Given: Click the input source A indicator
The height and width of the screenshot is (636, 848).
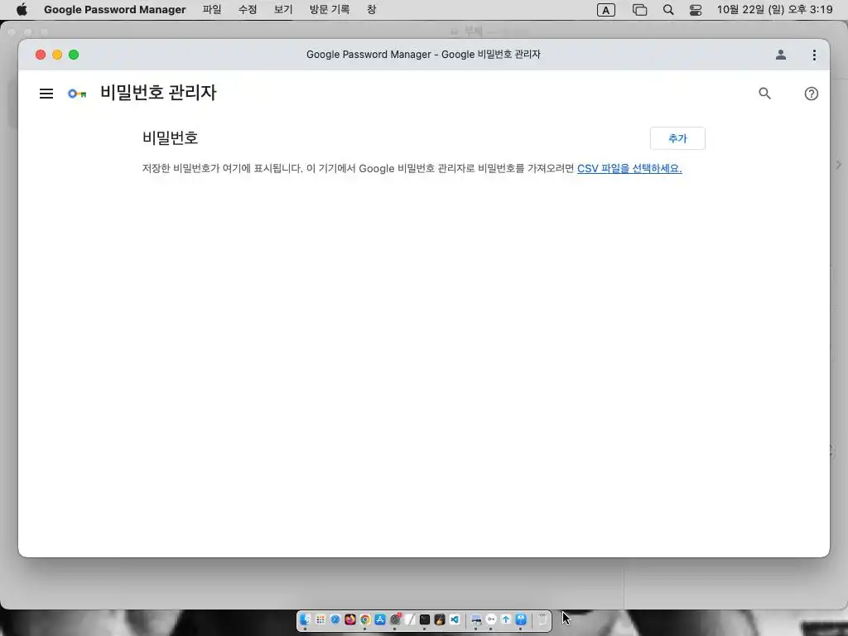Looking at the screenshot, I should coord(605,10).
